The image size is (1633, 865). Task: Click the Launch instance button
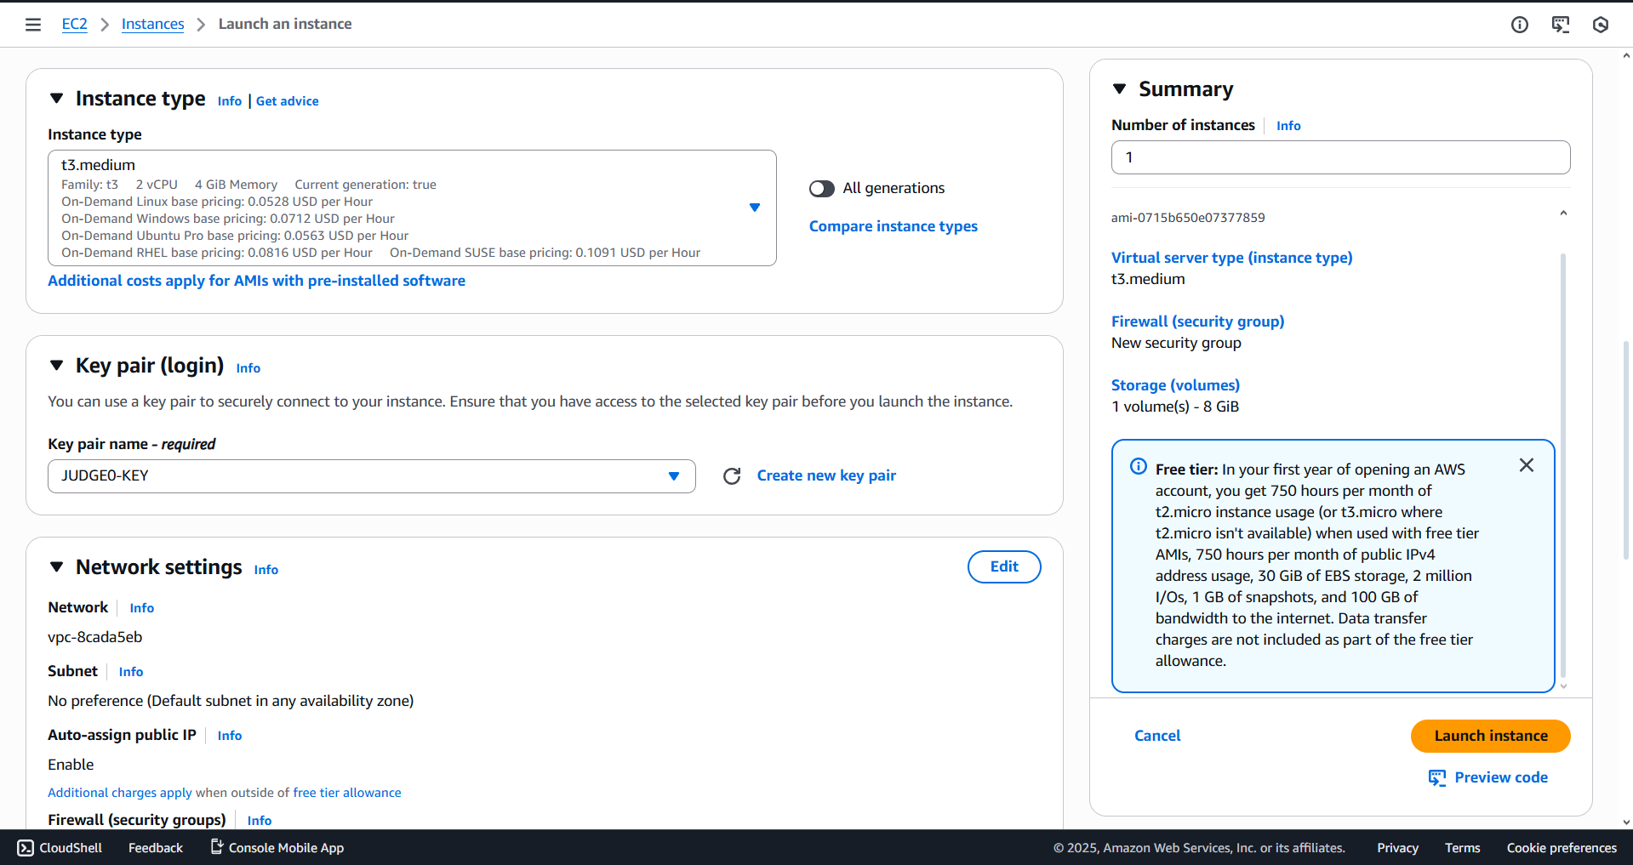coord(1490,737)
